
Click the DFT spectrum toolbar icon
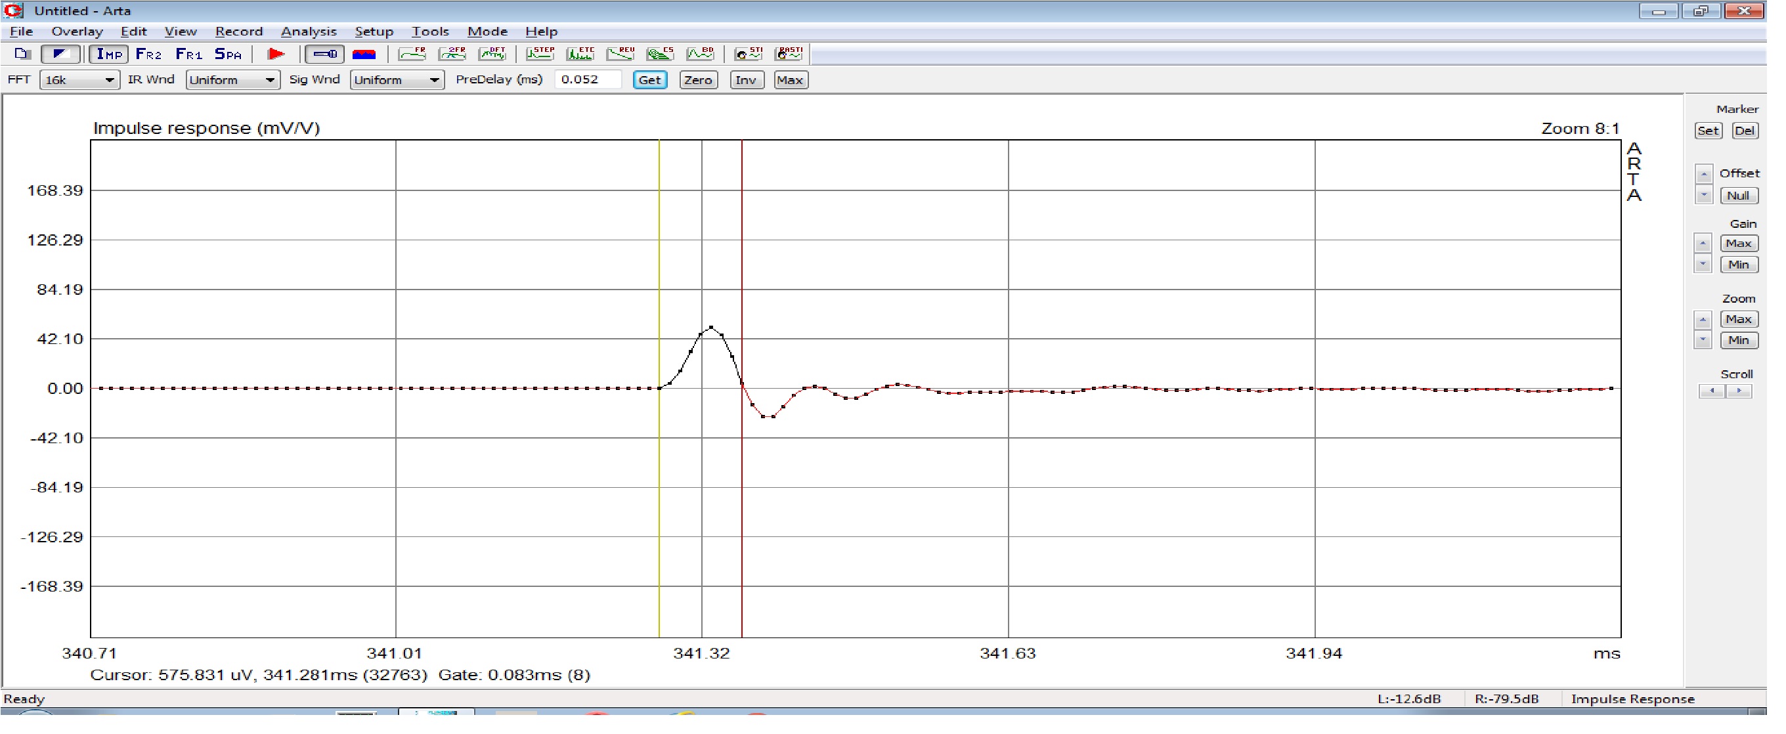coord(493,54)
